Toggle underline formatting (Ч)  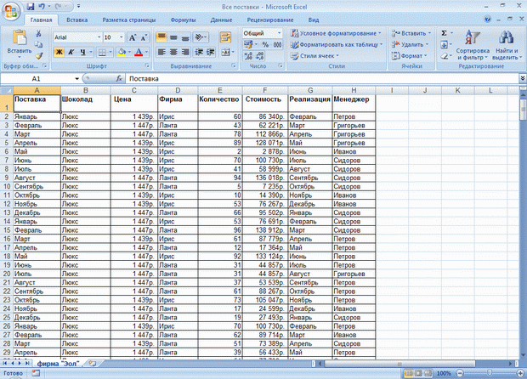pyautogui.click(x=82, y=52)
